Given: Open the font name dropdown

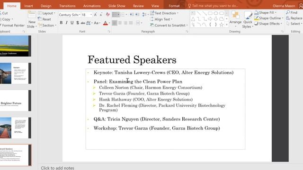Looking at the screenshot, I should point(80,15).
